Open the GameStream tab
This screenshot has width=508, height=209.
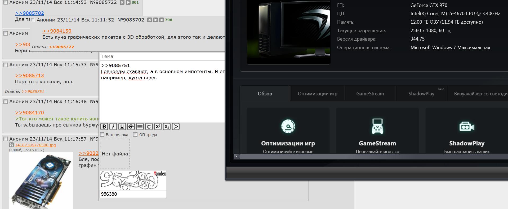point(370,93)
